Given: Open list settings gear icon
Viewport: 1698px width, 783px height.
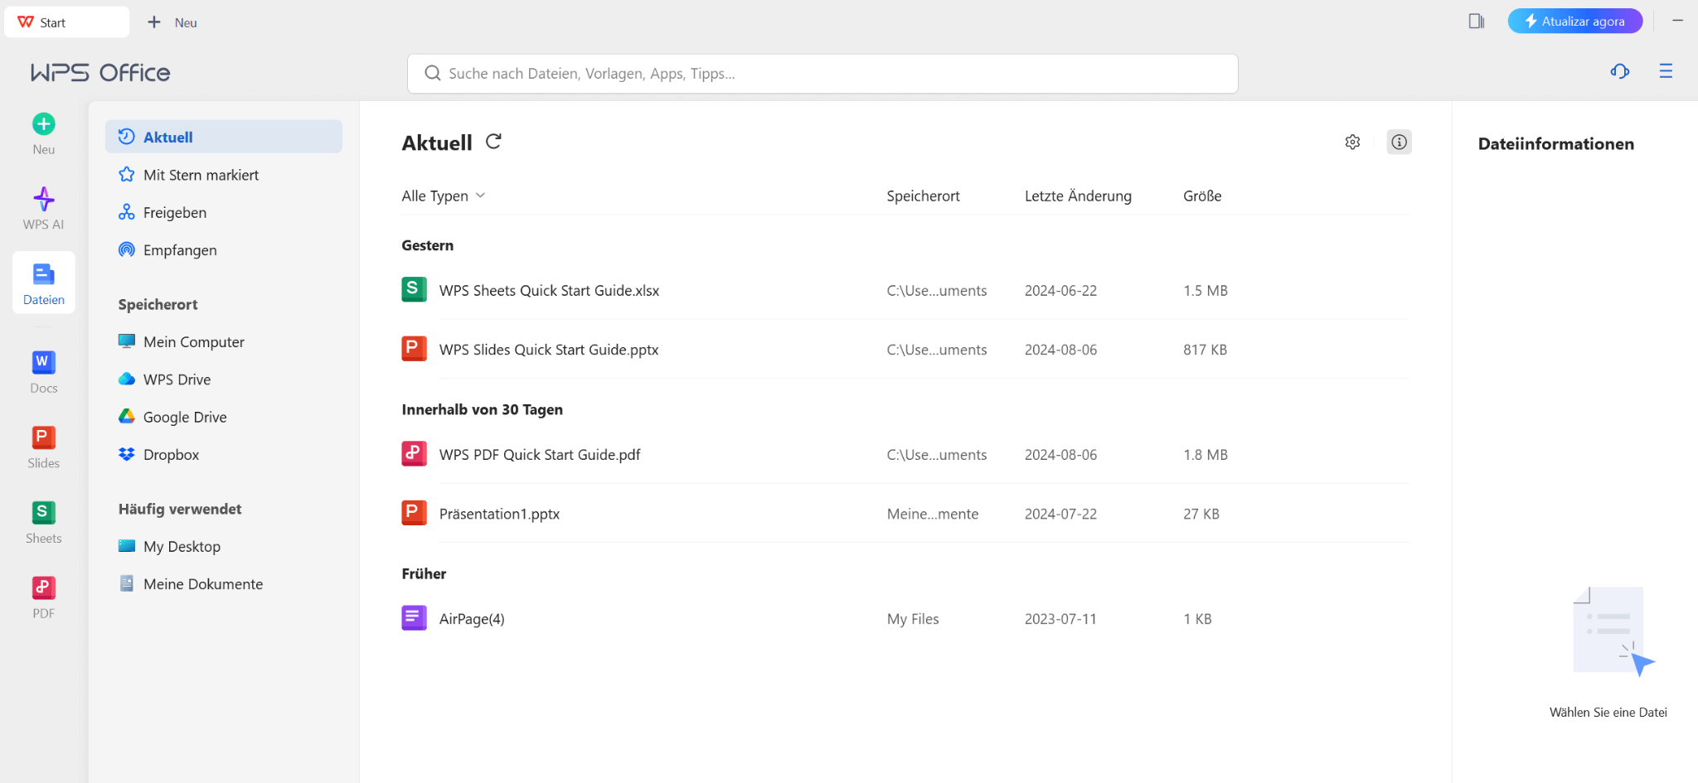Looking at the screenshot, I should pos(1352,143).
